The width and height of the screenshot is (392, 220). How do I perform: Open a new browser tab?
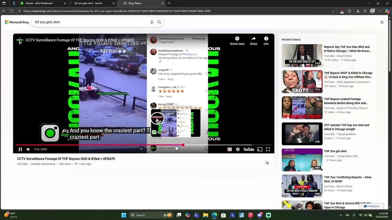[169, 3]
